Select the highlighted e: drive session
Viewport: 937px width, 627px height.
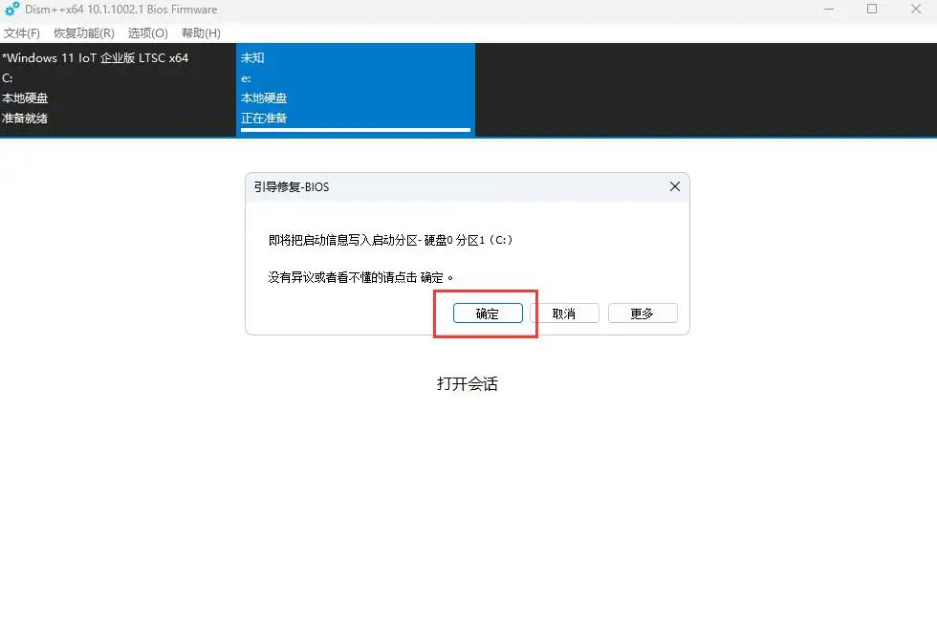(354, 88)
